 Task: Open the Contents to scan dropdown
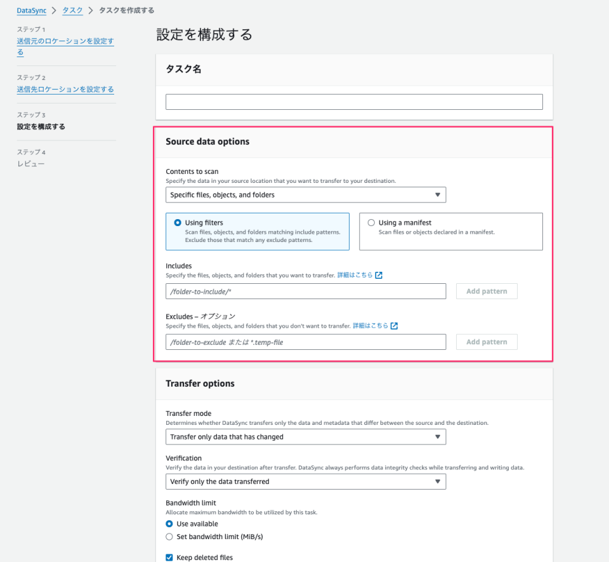pos(306,195)
